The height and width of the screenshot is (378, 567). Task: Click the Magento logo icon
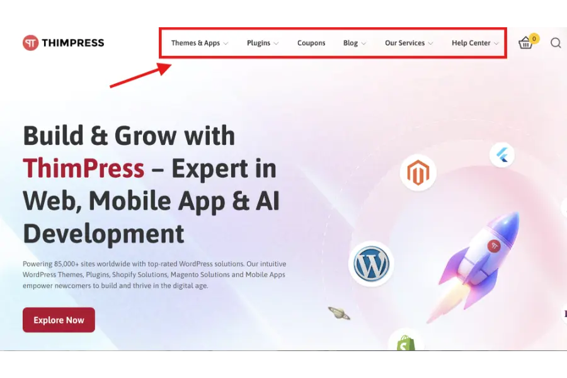418,172
